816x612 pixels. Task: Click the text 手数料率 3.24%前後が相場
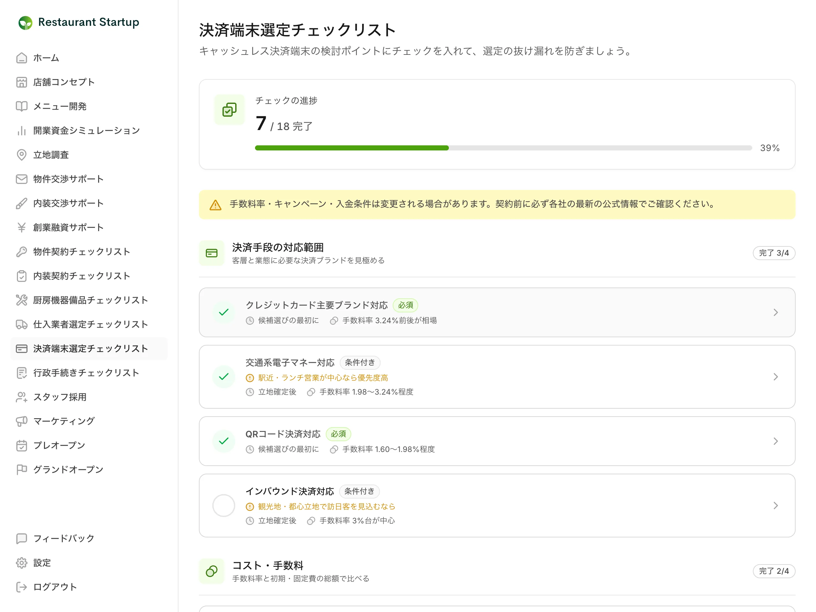(390, 321)
